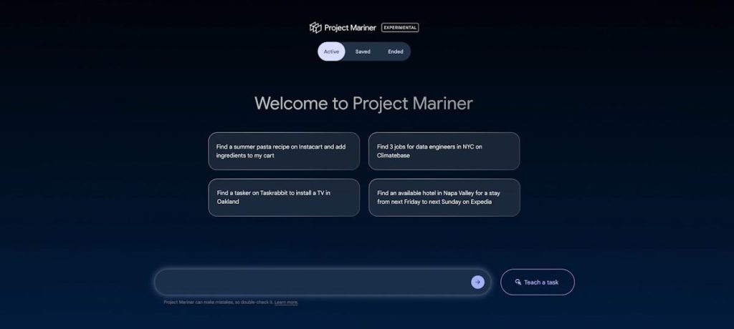Switch to the Saved tab

[x=363, y=51]
